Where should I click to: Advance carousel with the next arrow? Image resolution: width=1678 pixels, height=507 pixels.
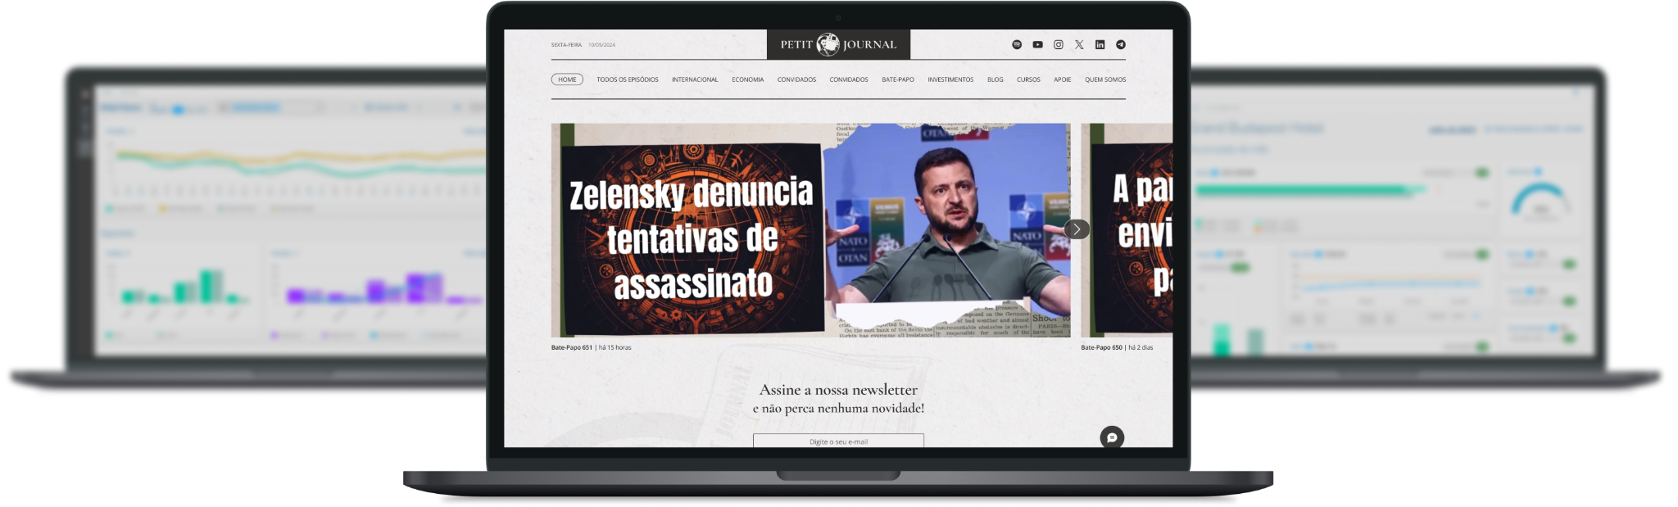click(1077, 229)
